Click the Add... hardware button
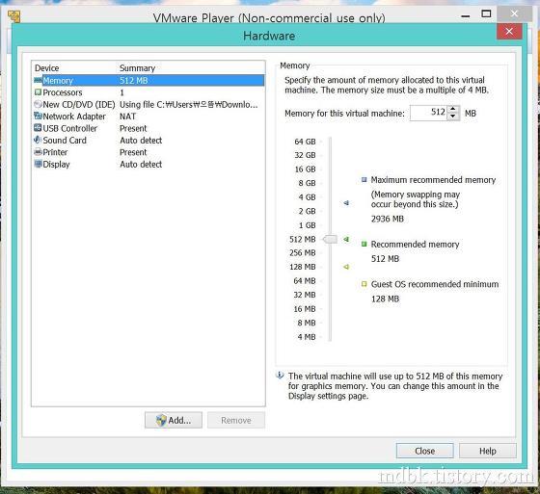 [x=174, y=420]
